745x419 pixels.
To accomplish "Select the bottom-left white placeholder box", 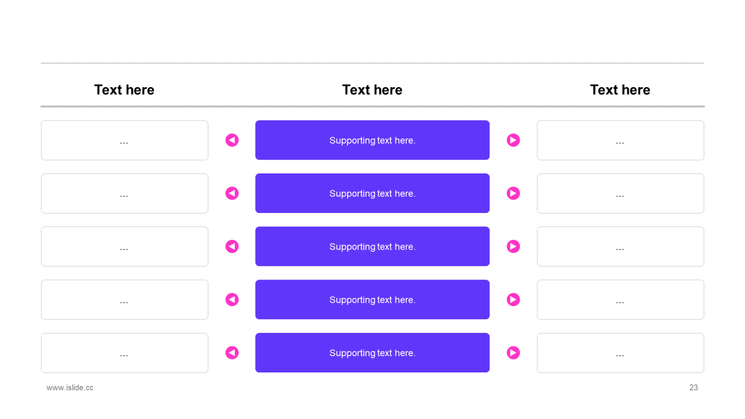I will [x=125, y=353].
